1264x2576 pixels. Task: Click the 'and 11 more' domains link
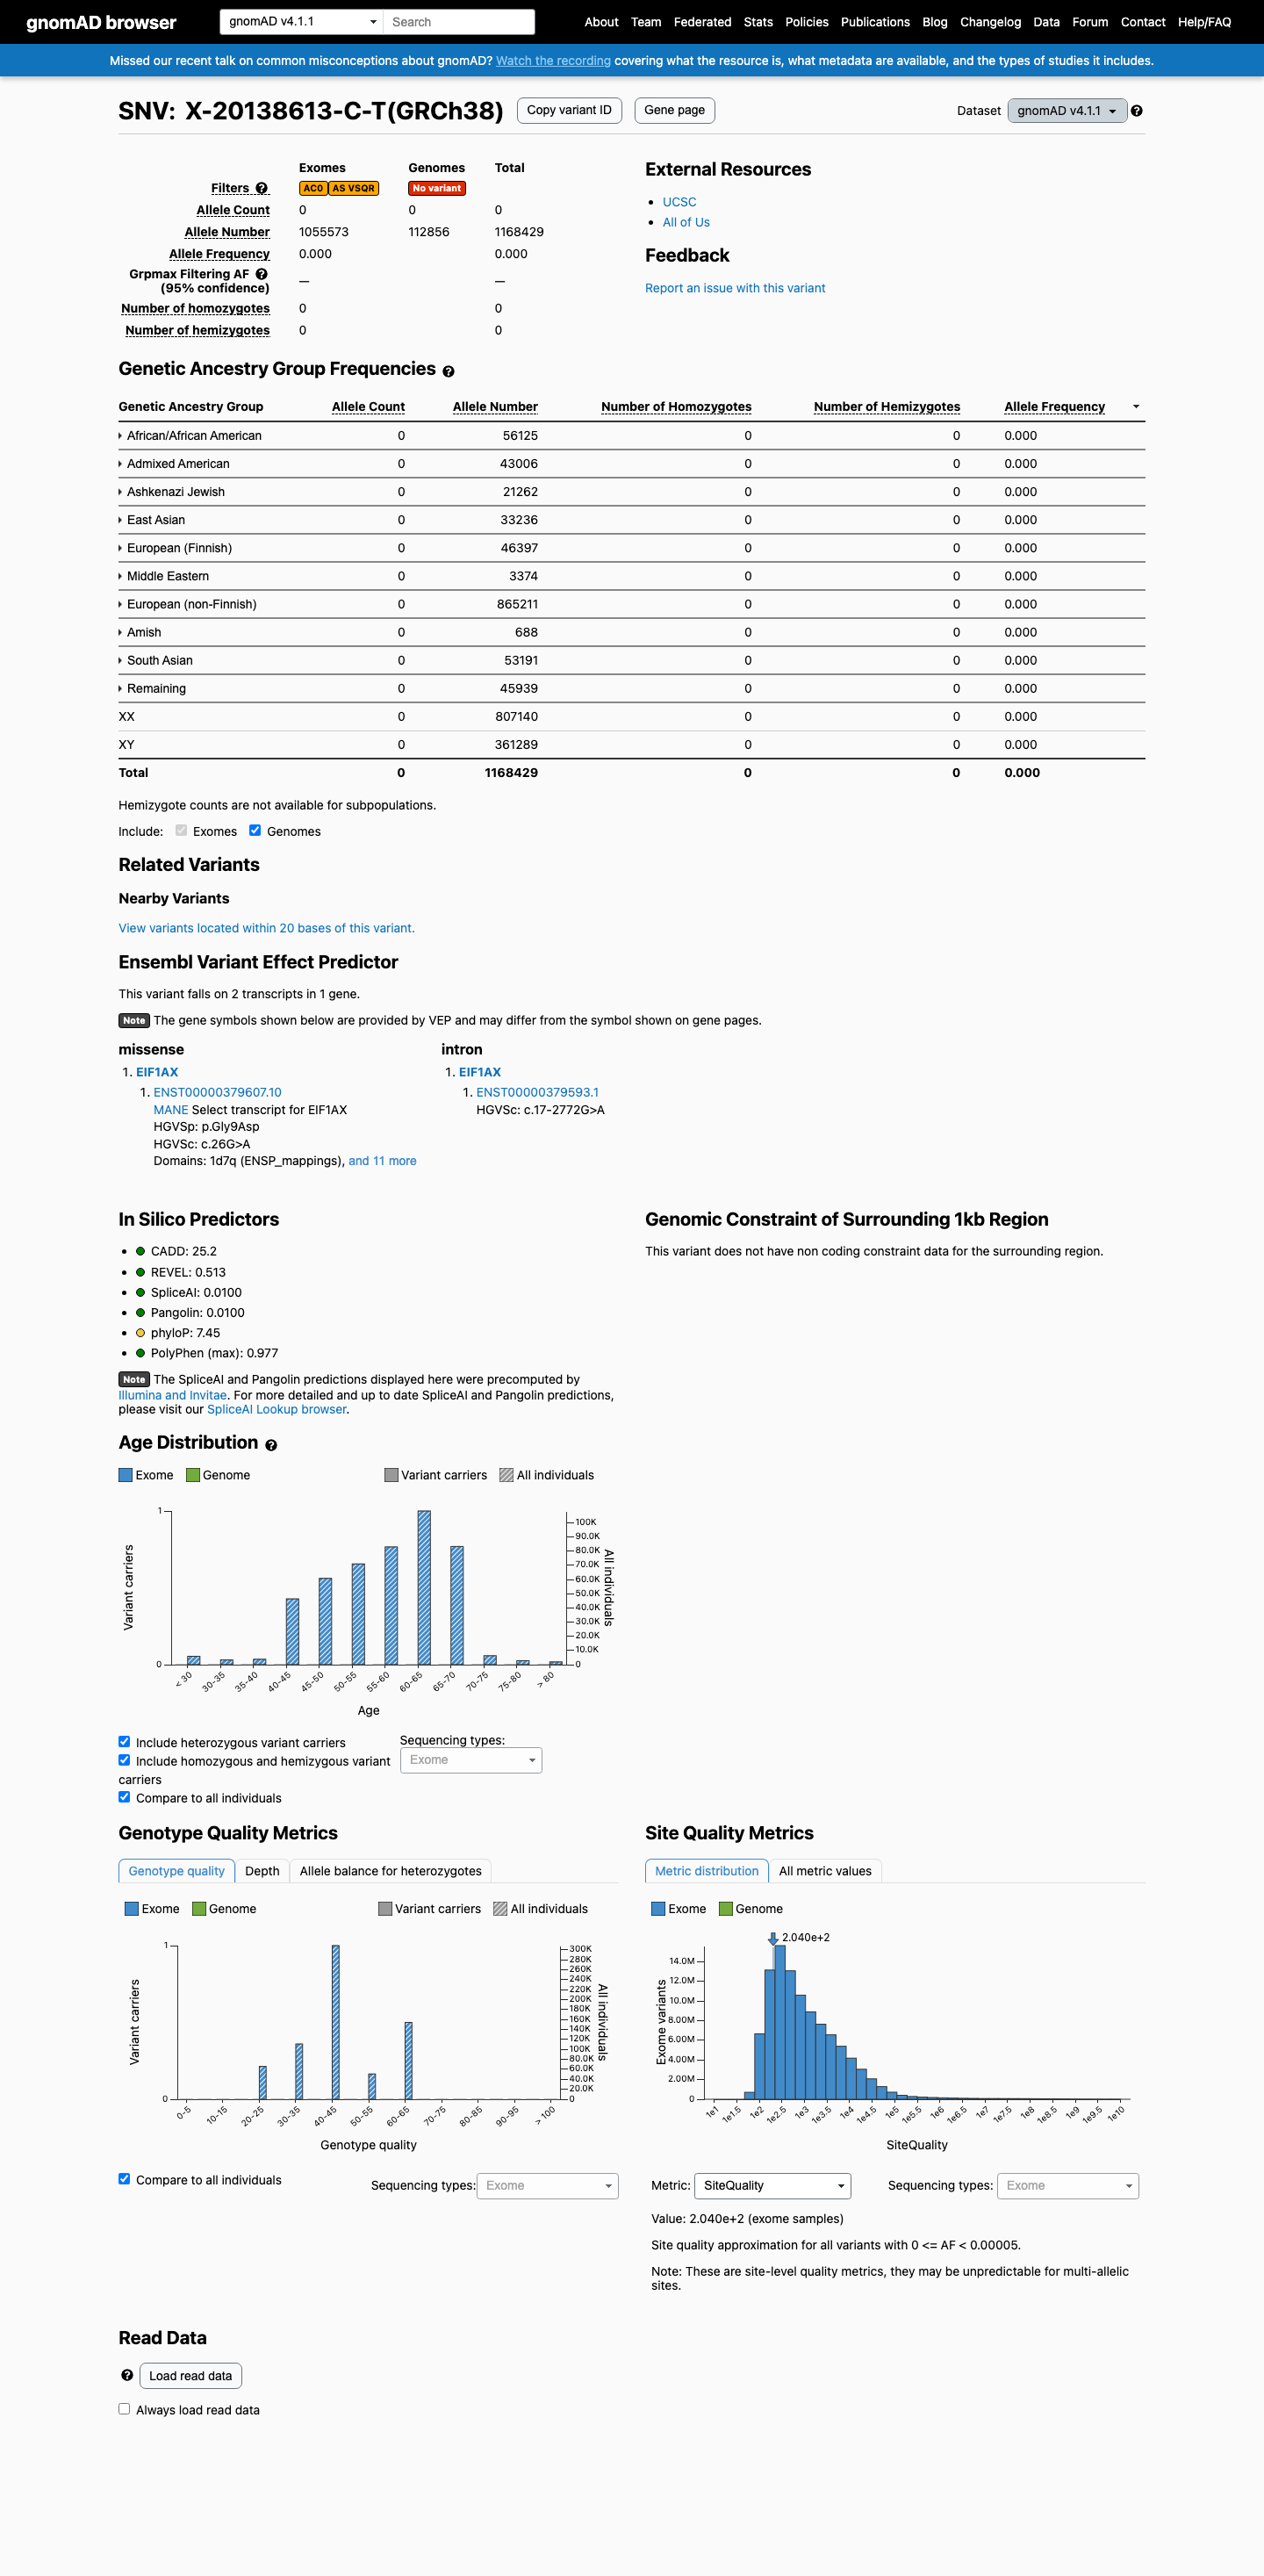pos(382,1161)
